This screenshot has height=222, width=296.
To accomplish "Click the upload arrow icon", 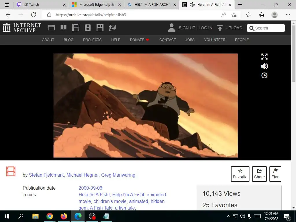I will (x=220, y=28).
